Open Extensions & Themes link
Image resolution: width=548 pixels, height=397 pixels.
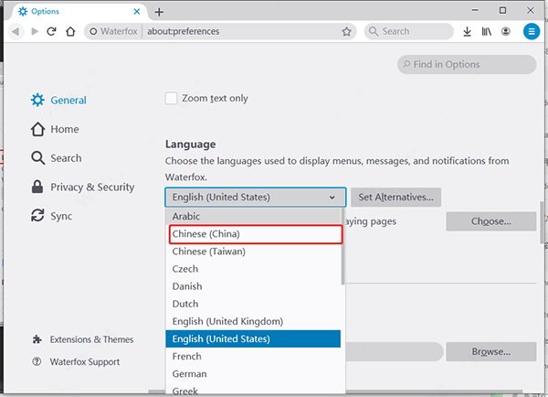click(91, 339)
